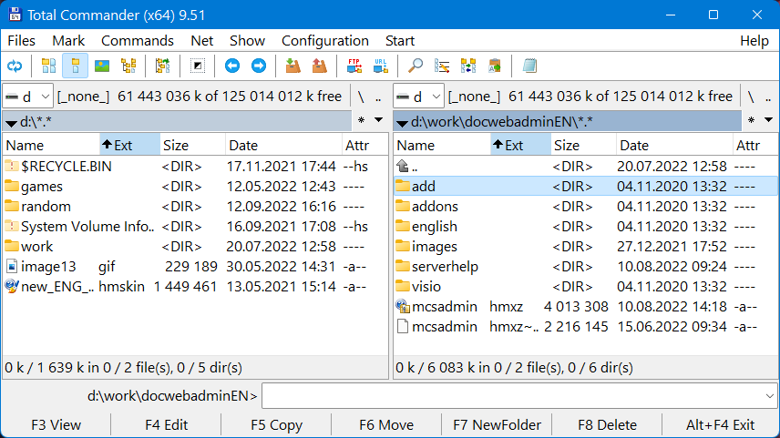780x438 pixels.
Task: Click the Reread source refresh icon
Action: pyautogui.click(x=15, y=66)
